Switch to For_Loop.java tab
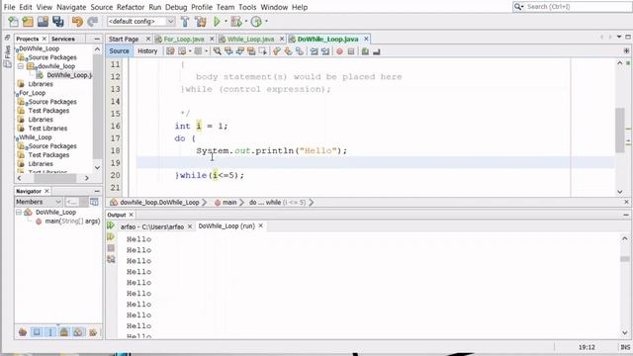 point(184,39)
